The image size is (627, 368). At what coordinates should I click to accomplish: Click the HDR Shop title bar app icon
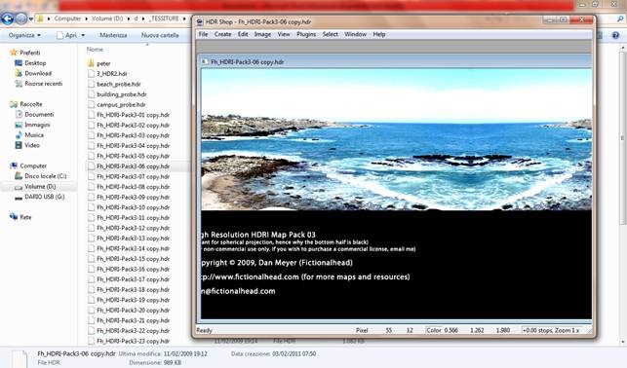pos(200,22)
